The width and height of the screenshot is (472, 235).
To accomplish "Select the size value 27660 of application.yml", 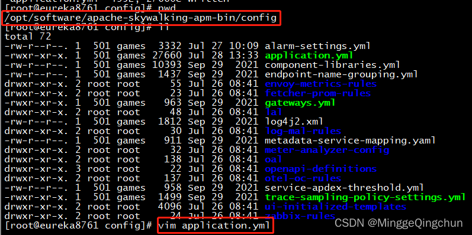I will tap(167, 56).
